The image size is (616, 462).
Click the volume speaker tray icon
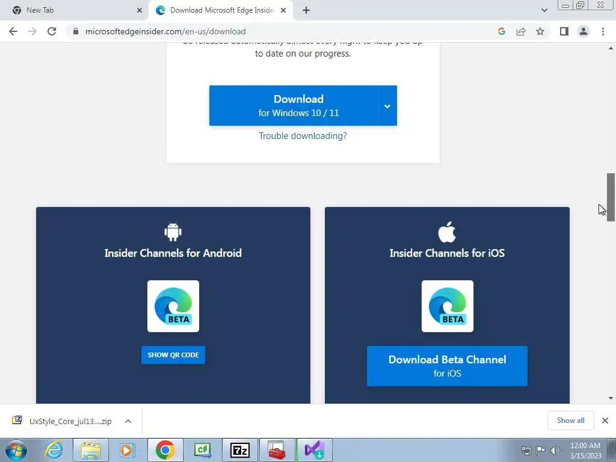tap(555, 451)
